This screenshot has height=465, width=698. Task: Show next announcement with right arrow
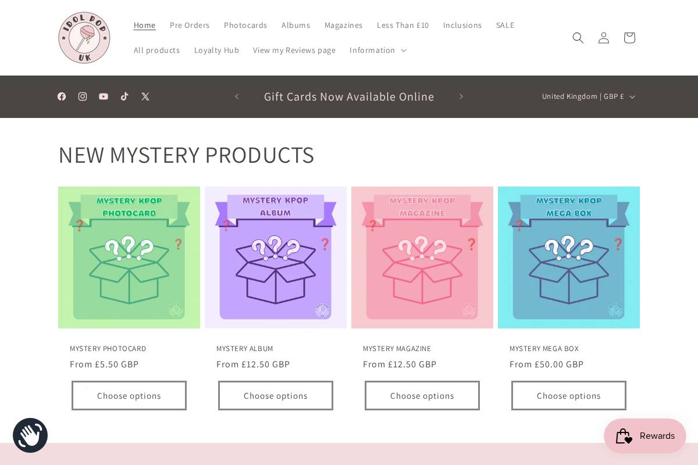coord(461,96)
